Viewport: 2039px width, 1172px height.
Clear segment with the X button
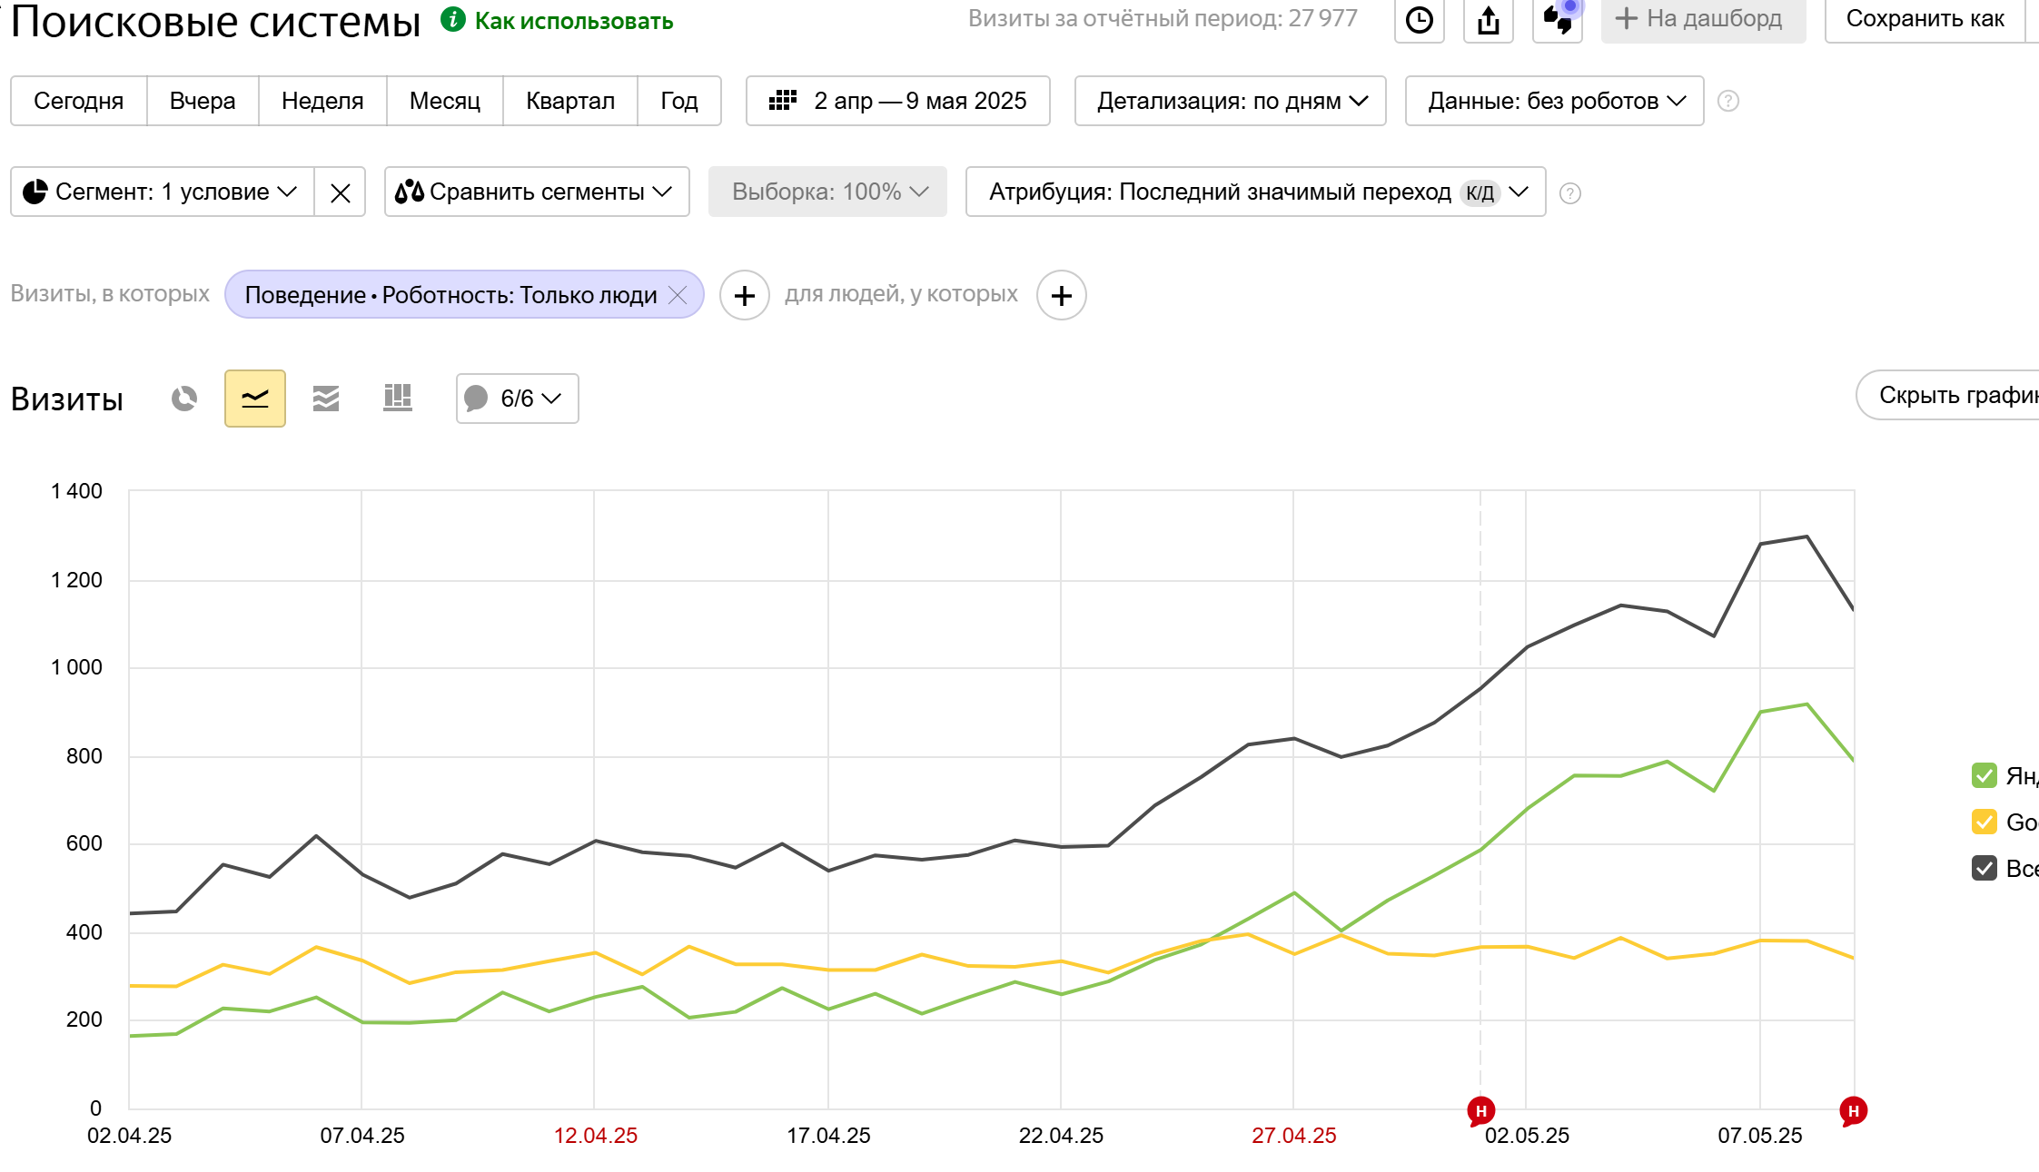[x=341, y=192]
